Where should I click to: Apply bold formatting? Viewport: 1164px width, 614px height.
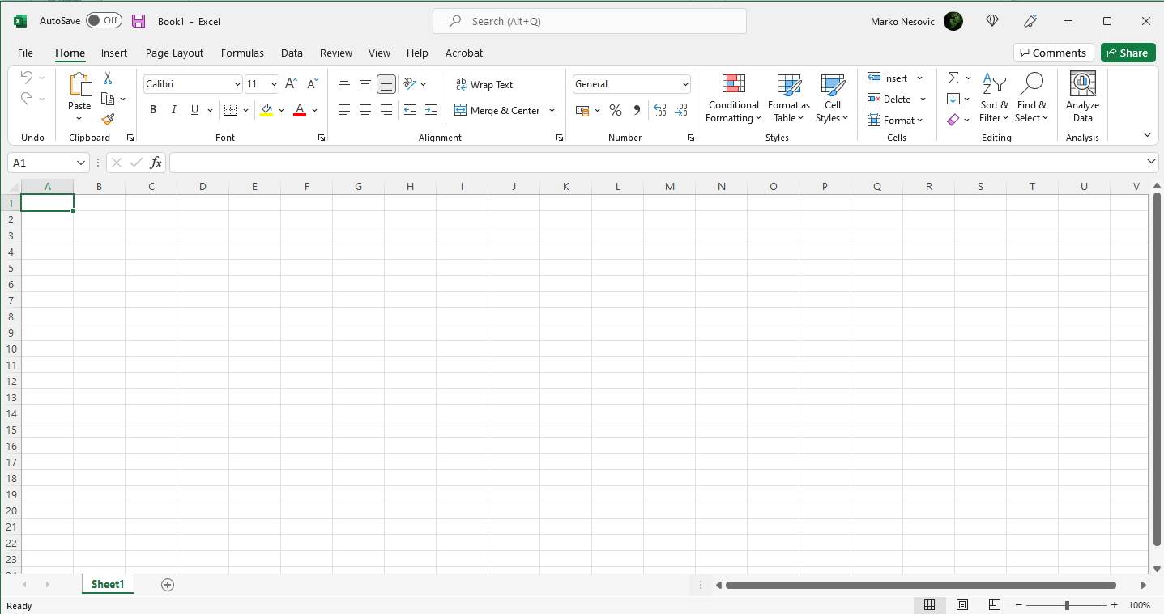click(153, 109)
